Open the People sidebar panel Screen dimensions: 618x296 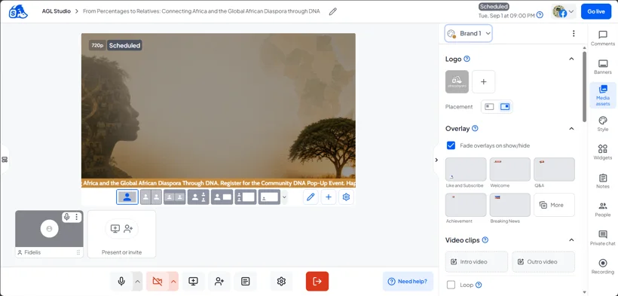point(603,209)
